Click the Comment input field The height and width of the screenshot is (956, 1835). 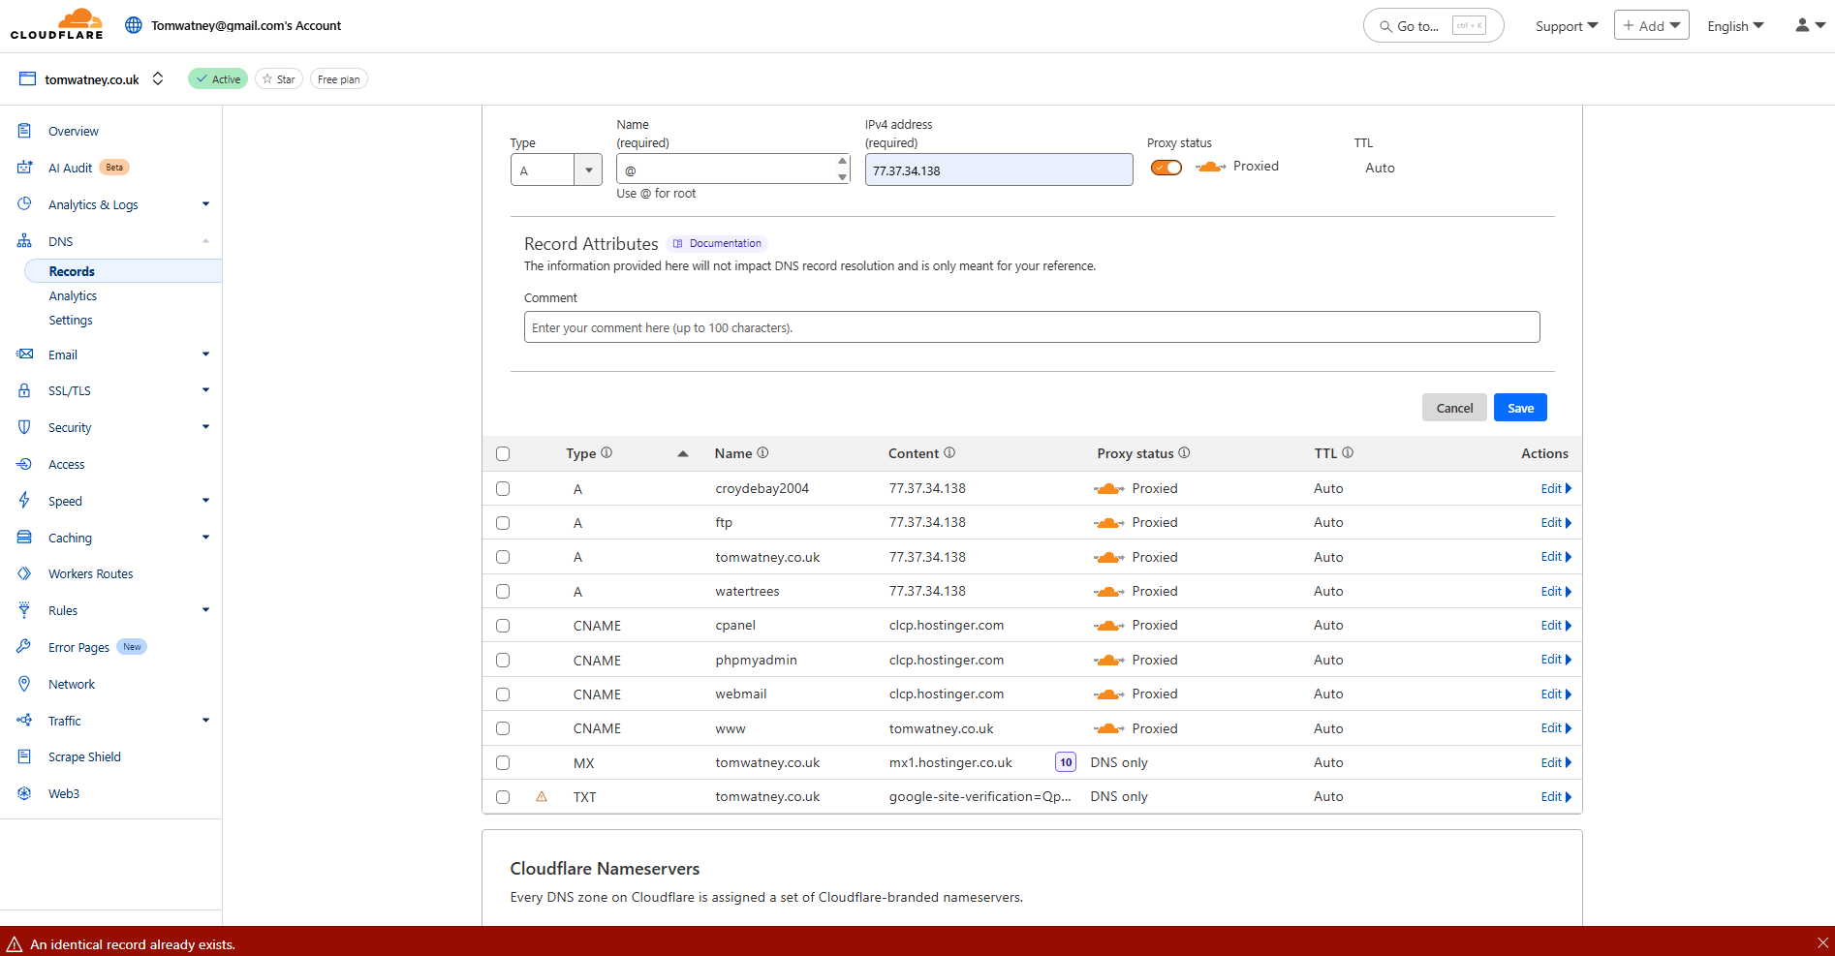tap(1032, 327)
